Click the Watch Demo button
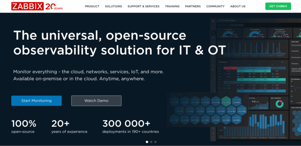Screen dimensions: 301x146 pos(96,101)
